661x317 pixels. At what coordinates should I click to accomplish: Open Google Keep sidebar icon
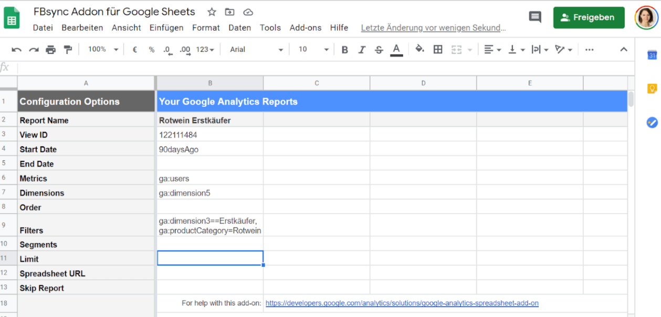tap(652, 89)
